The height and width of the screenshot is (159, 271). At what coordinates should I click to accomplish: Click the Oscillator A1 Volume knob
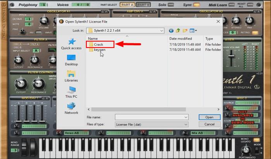pyautogui.click(x=44, y=21)
